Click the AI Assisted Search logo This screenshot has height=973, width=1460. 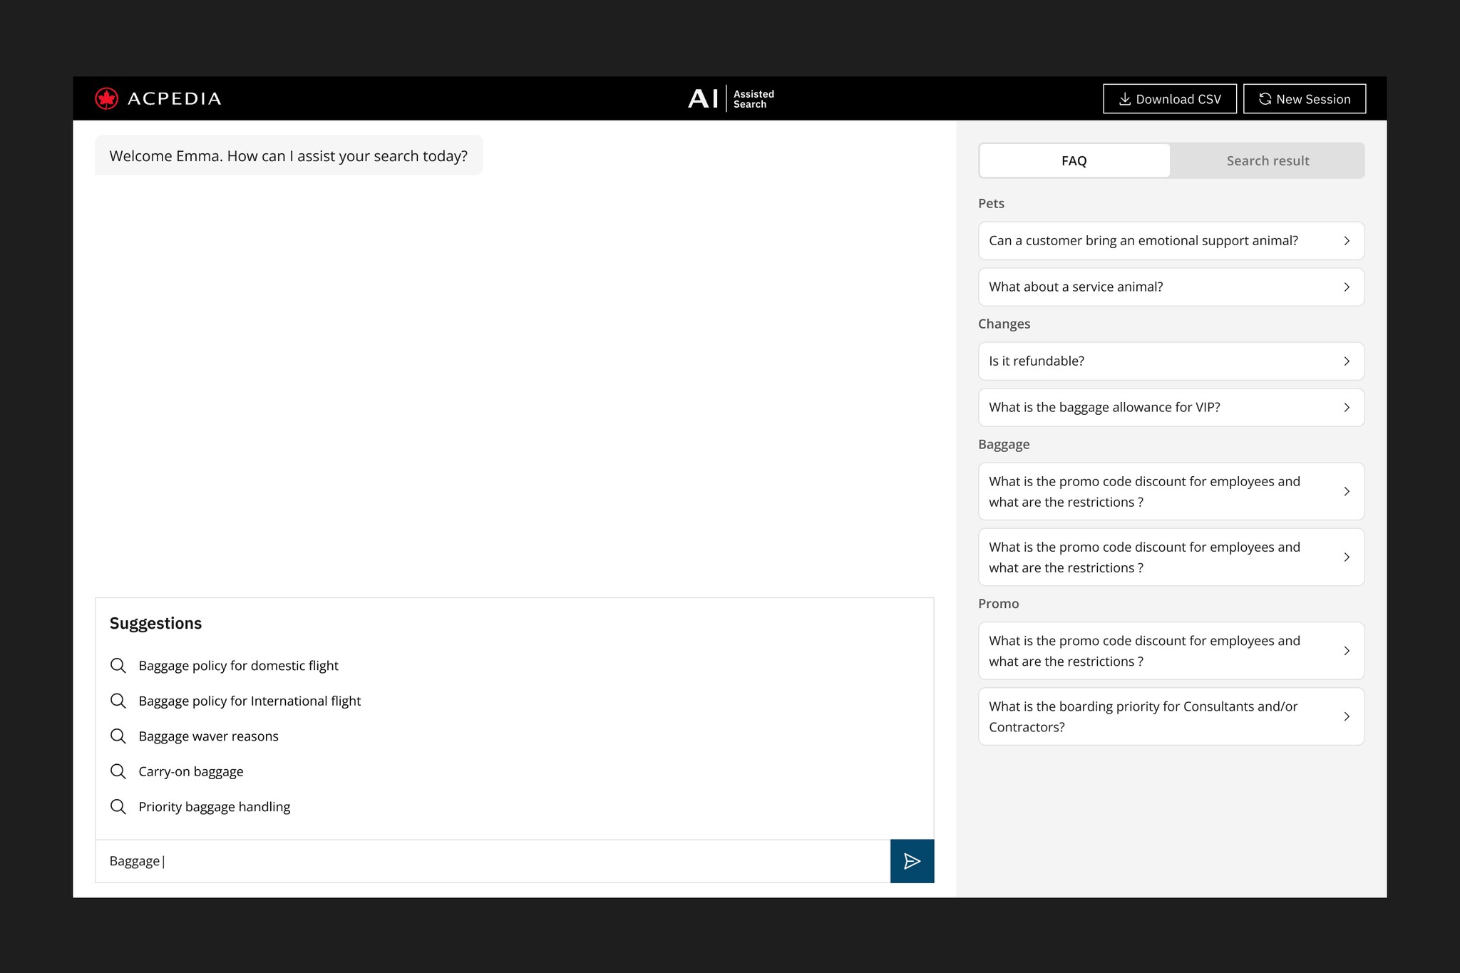point(731,98)
